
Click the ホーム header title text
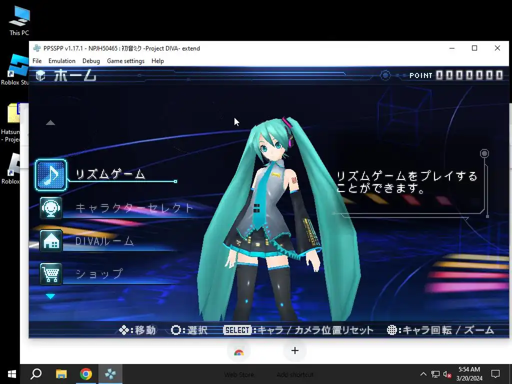pyautogui.click(x=75, y=76)
